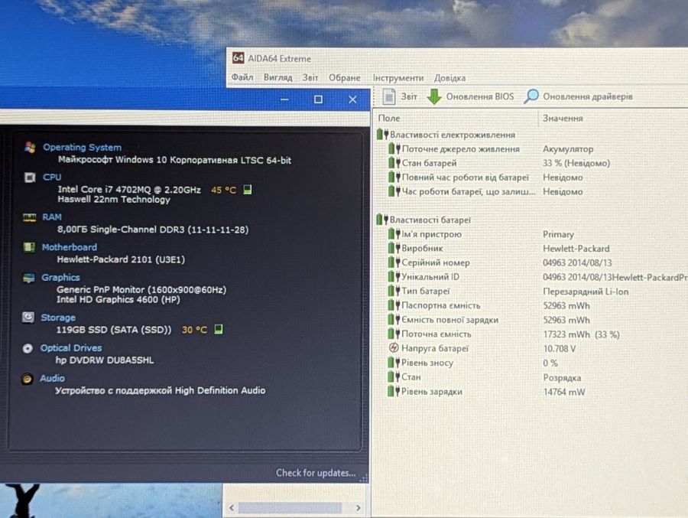Click the value Hewlett-Packard in Виробник row
688x518 pixels.
tap(576, 249)
